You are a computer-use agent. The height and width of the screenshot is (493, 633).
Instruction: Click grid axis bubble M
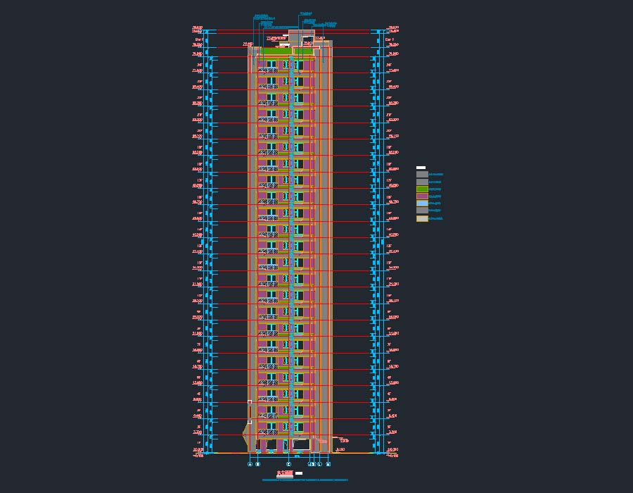328,464
